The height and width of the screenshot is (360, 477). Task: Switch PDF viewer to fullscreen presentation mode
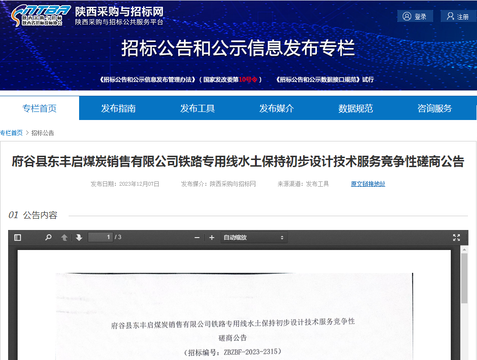coord(457,238)
